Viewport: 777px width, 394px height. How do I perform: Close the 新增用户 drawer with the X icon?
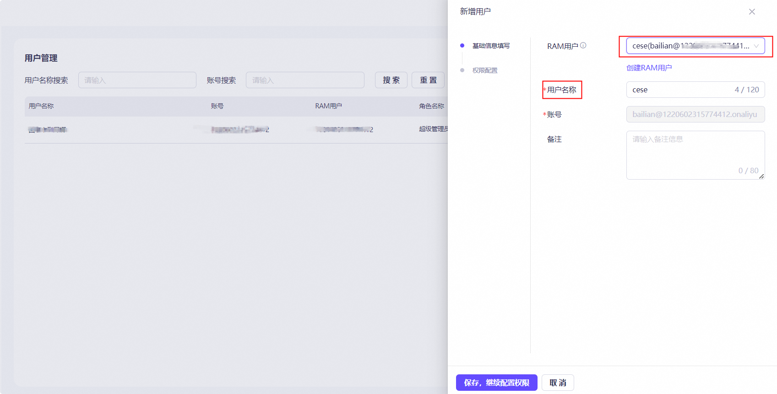pos(752,12)
